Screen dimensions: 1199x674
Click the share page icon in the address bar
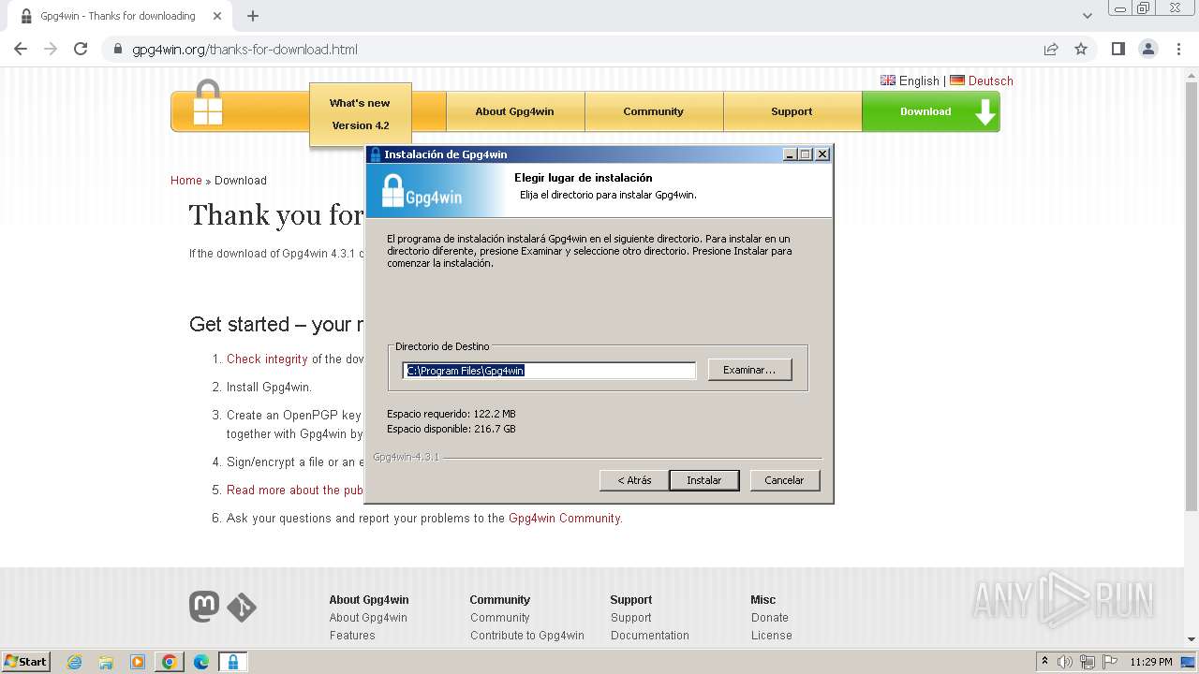coord(1051,50)
